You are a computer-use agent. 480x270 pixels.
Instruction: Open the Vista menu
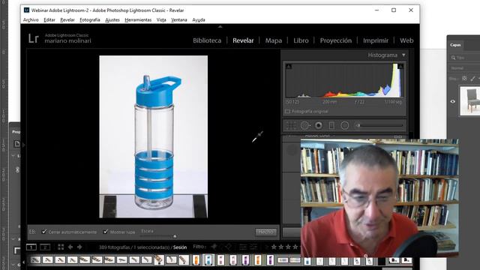pos(161,20)
